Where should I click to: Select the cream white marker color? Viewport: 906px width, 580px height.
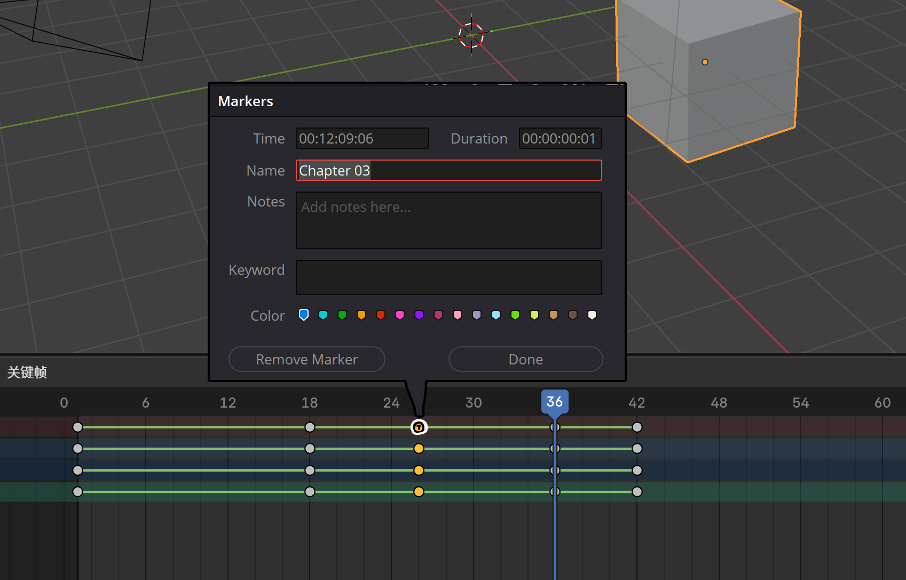pos(592,315)
